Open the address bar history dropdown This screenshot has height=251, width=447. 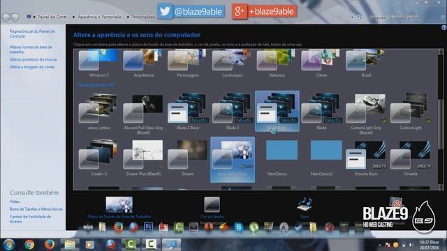tap(352, 17)
